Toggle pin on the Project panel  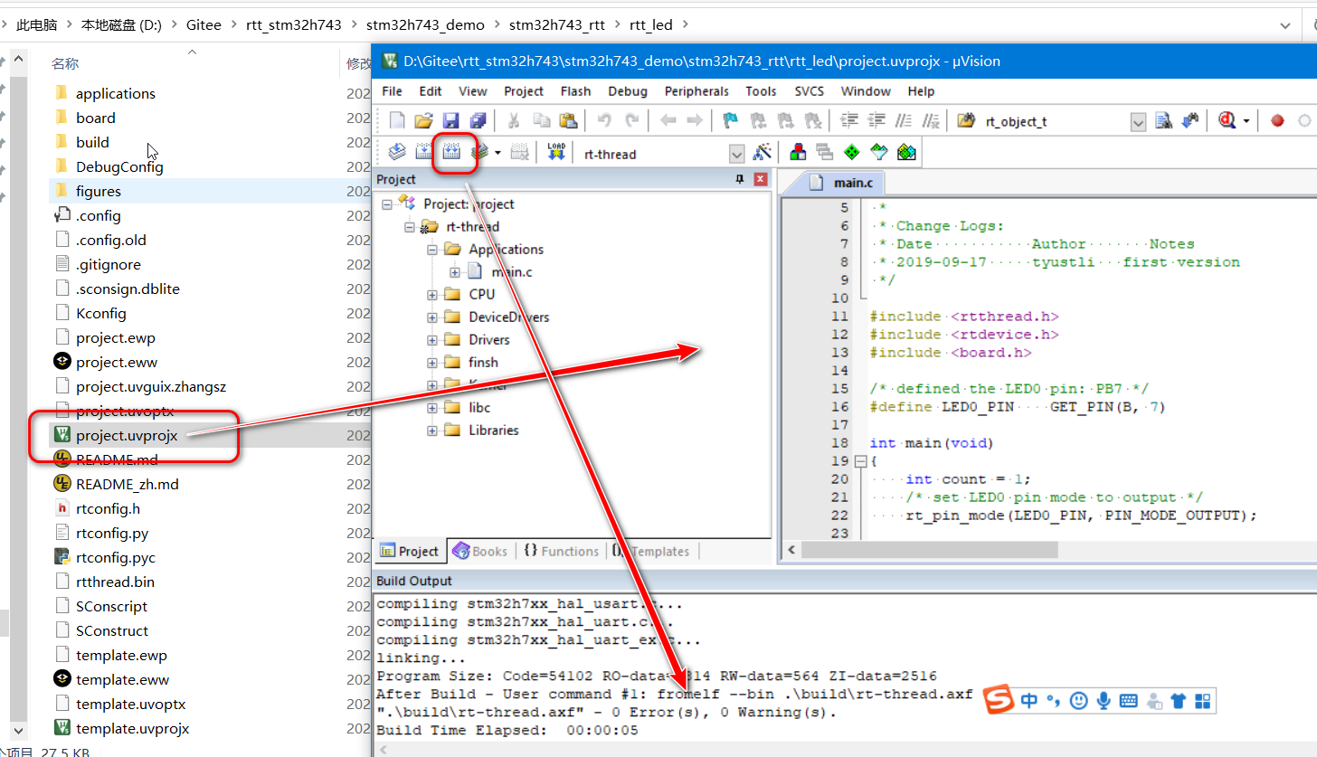click(740, 179)
